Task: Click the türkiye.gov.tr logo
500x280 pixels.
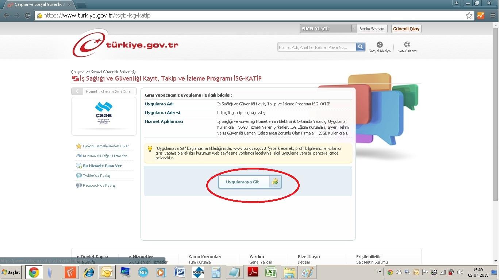Action: click(126, 44)
